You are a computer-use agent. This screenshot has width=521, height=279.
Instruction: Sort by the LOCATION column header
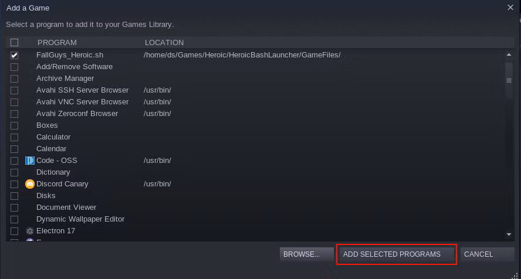tap(164, 42)
